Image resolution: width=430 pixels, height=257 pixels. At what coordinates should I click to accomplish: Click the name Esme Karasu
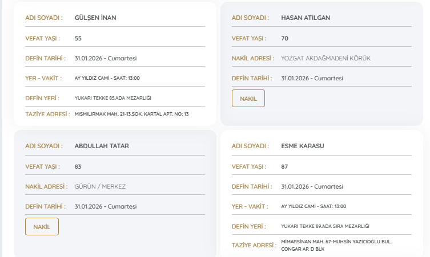(x=303, y=145)
